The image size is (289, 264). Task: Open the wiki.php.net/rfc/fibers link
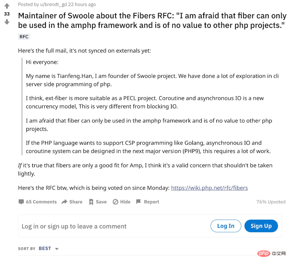[209, 188]
